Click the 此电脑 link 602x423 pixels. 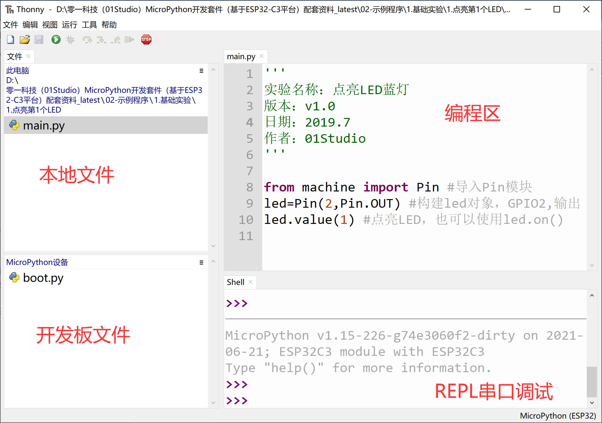coord(17,71)
